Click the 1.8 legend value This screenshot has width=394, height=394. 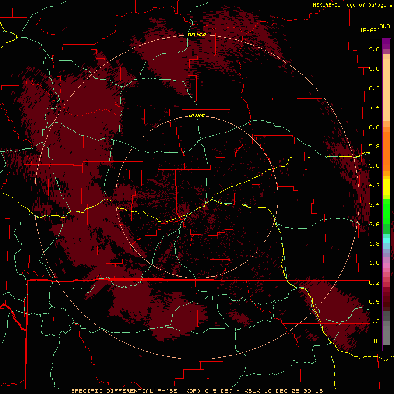click(x=374, y=244)
